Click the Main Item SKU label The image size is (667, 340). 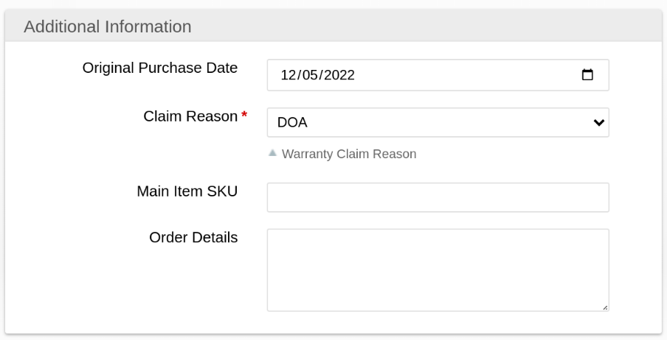point(187,191)
